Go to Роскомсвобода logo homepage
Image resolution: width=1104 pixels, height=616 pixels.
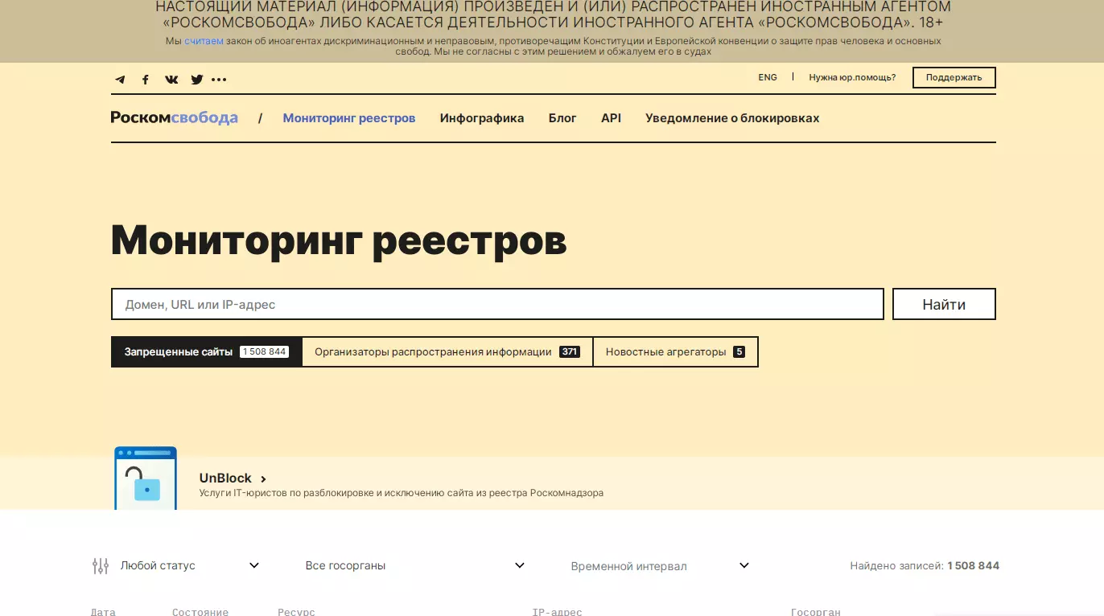(175, 118)
